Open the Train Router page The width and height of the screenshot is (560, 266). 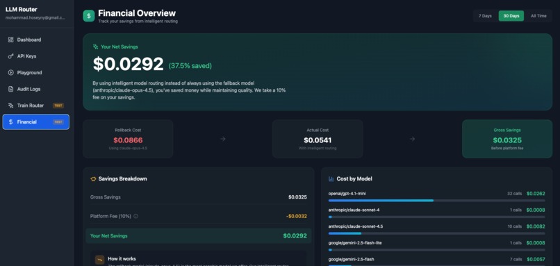pyautogui.click(x=35, y=106)
